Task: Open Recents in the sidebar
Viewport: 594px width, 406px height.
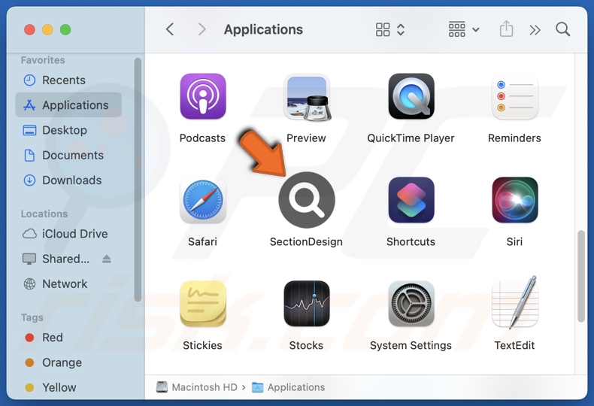Action: pos(68,80)
